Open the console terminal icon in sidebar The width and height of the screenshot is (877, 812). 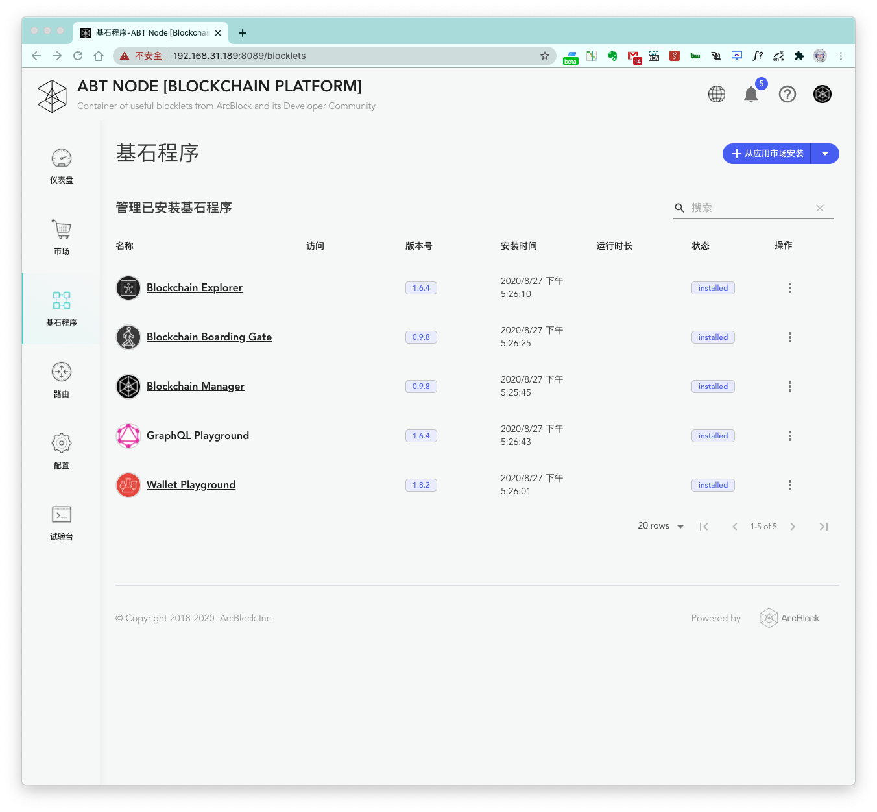coord(62,515)
